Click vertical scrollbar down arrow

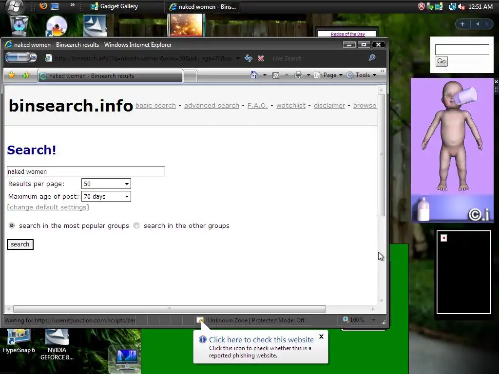pyautogui.click(x=381, y=300)
